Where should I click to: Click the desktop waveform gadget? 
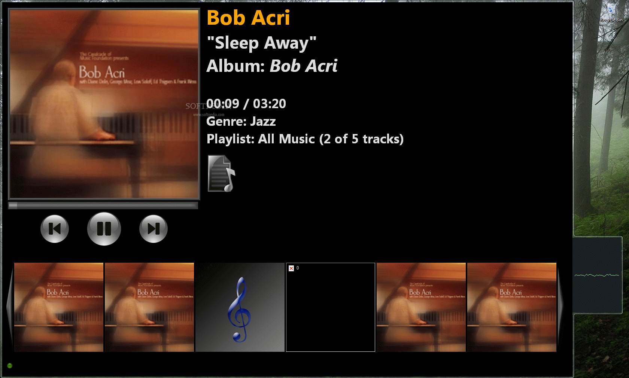(x=598, y=275)
